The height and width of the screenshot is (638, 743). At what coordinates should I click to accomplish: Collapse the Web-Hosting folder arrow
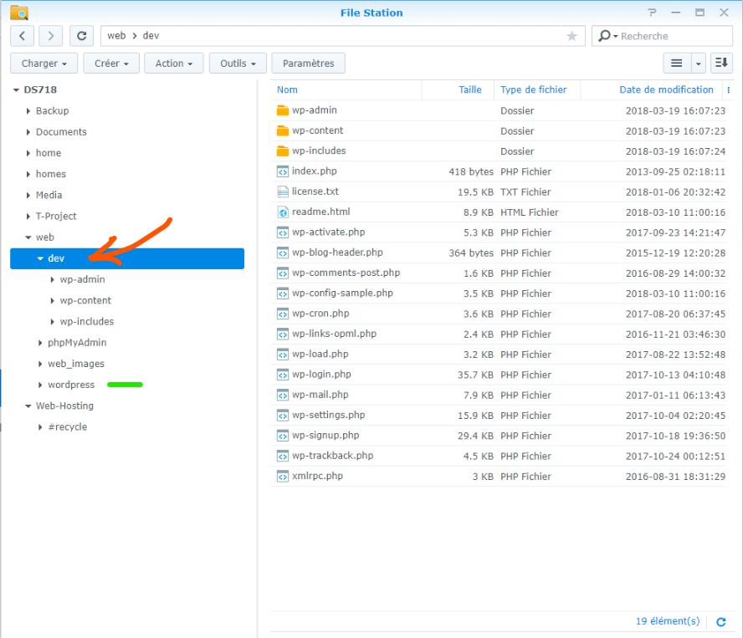tap(28, 406)
